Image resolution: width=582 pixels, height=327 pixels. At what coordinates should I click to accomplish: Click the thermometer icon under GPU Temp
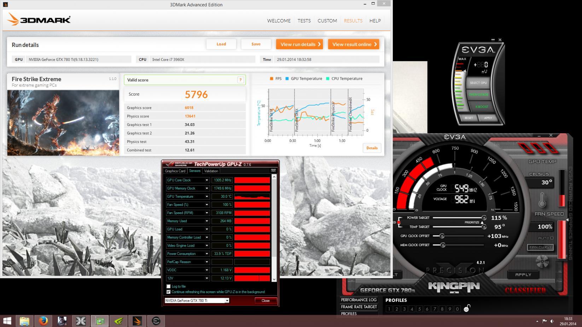pyautogui.click(x=542, y=200)
